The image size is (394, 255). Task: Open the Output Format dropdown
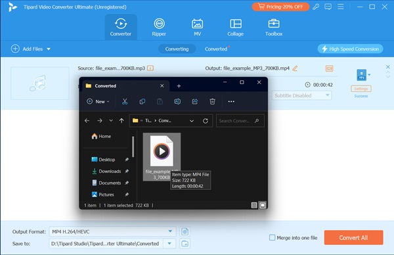112,231
